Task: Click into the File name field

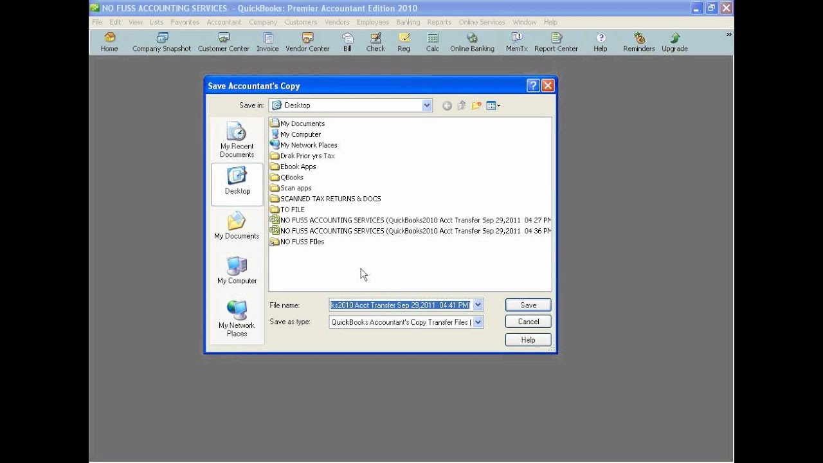Action: [x=401, y=305]
